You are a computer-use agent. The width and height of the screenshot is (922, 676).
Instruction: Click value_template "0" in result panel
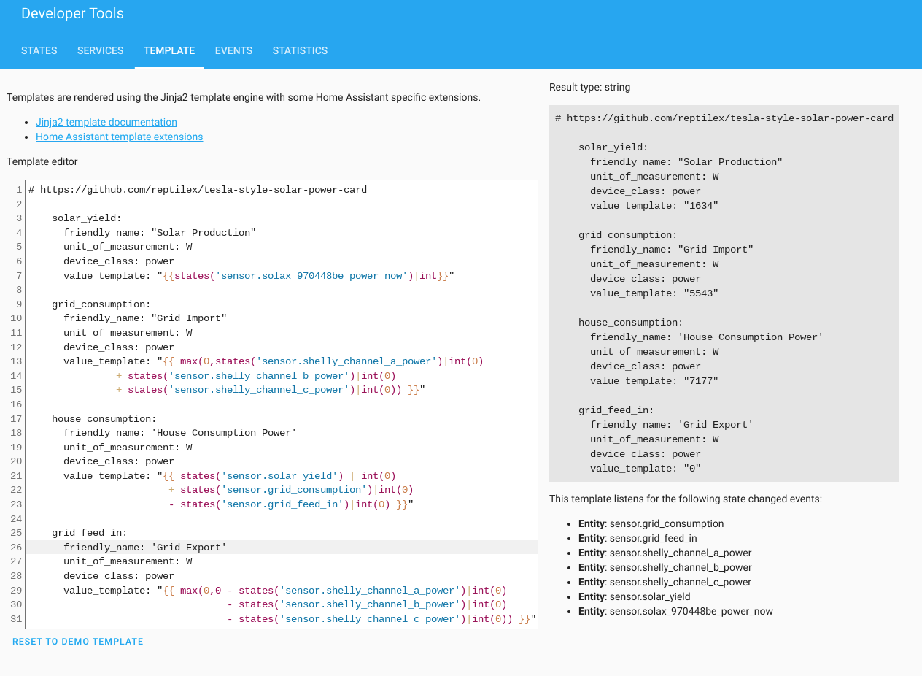pyautogui.click(x=646, y=469)
